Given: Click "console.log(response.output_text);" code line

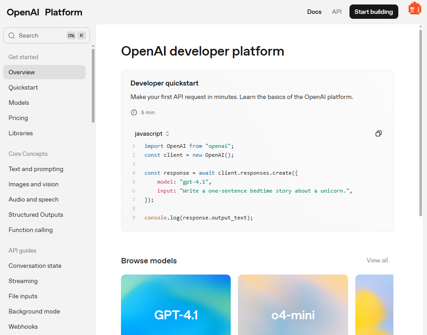Looking at the screenshot, I should pyautogui.click(x=199, y=218).
